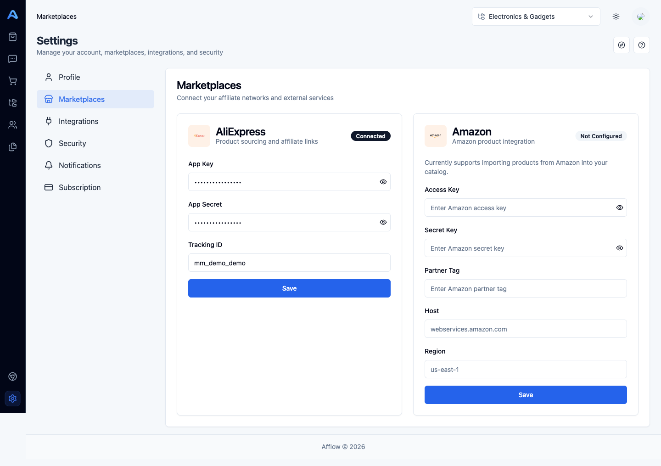The image size is (661, 466).
Task: Click the Afflow logo icon
Action: click(x=13, y=15)
